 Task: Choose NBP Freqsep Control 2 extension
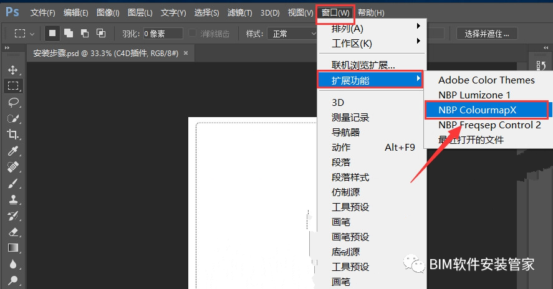(x=489, y=125)
